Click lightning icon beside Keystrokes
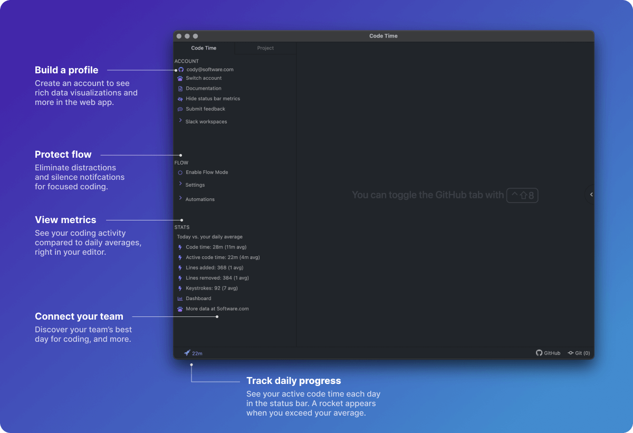 (180, 288)
